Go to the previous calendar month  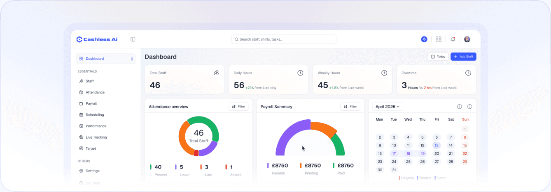pyautogui.click(x=460, y=107)
